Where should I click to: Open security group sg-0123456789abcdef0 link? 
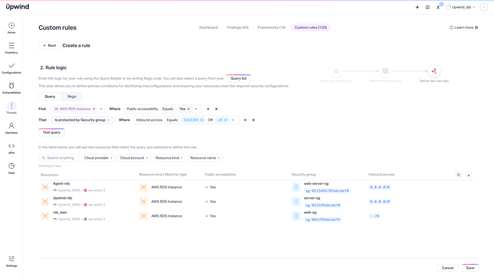point(328,191)
